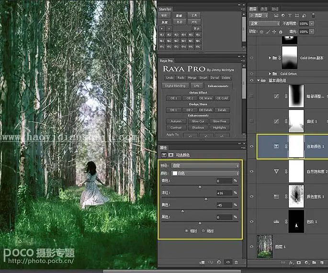Image resolution: width=328 pixels, height=273 pixels.
Task: Select Enhancements tab in Raya Pro
Action: coord(218,86)
